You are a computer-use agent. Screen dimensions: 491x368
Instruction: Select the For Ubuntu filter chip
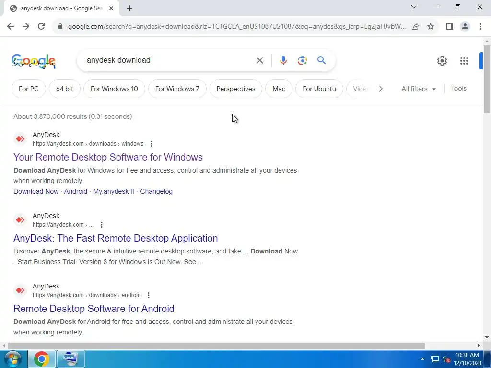click(x=319, y=89)
